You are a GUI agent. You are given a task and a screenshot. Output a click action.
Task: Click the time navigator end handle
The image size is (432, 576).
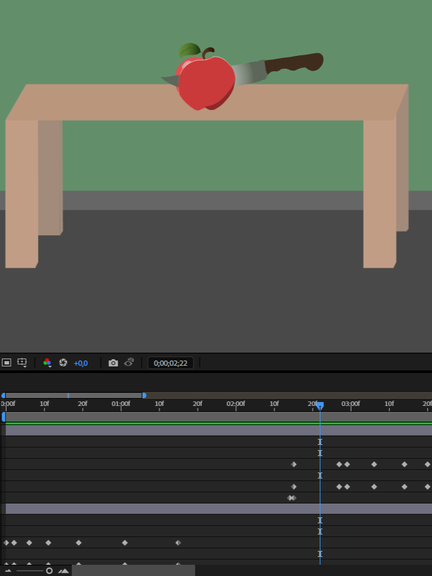(x=144, y=395)
